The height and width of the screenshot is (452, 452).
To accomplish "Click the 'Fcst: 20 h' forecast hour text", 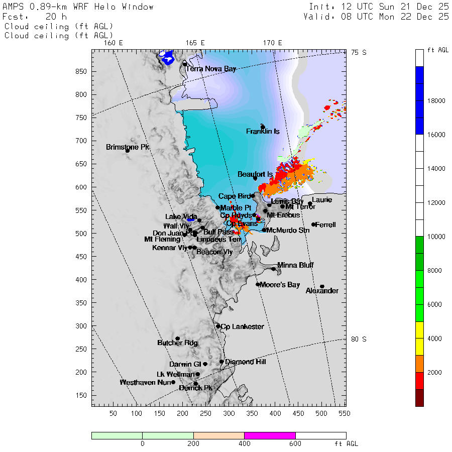I will click(35, 17).
